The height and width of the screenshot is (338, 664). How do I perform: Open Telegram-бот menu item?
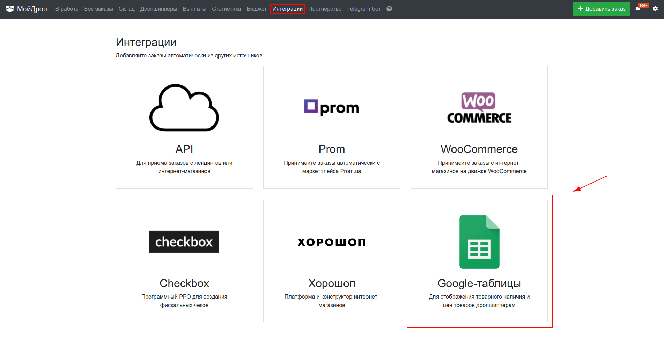point(364,9)
